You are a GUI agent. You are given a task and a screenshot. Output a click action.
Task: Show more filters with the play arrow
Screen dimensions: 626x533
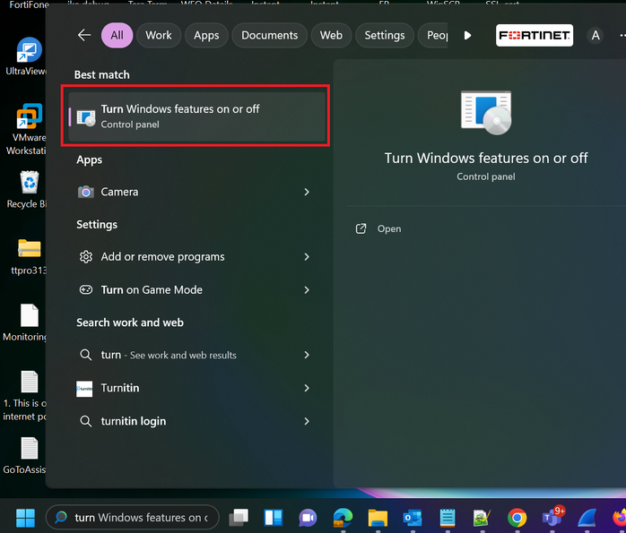pyautogui.click(x=467, y=36)
